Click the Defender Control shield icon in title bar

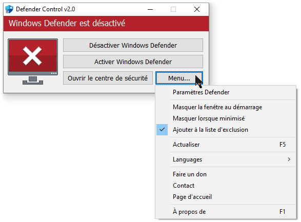[x=9, y=9]
